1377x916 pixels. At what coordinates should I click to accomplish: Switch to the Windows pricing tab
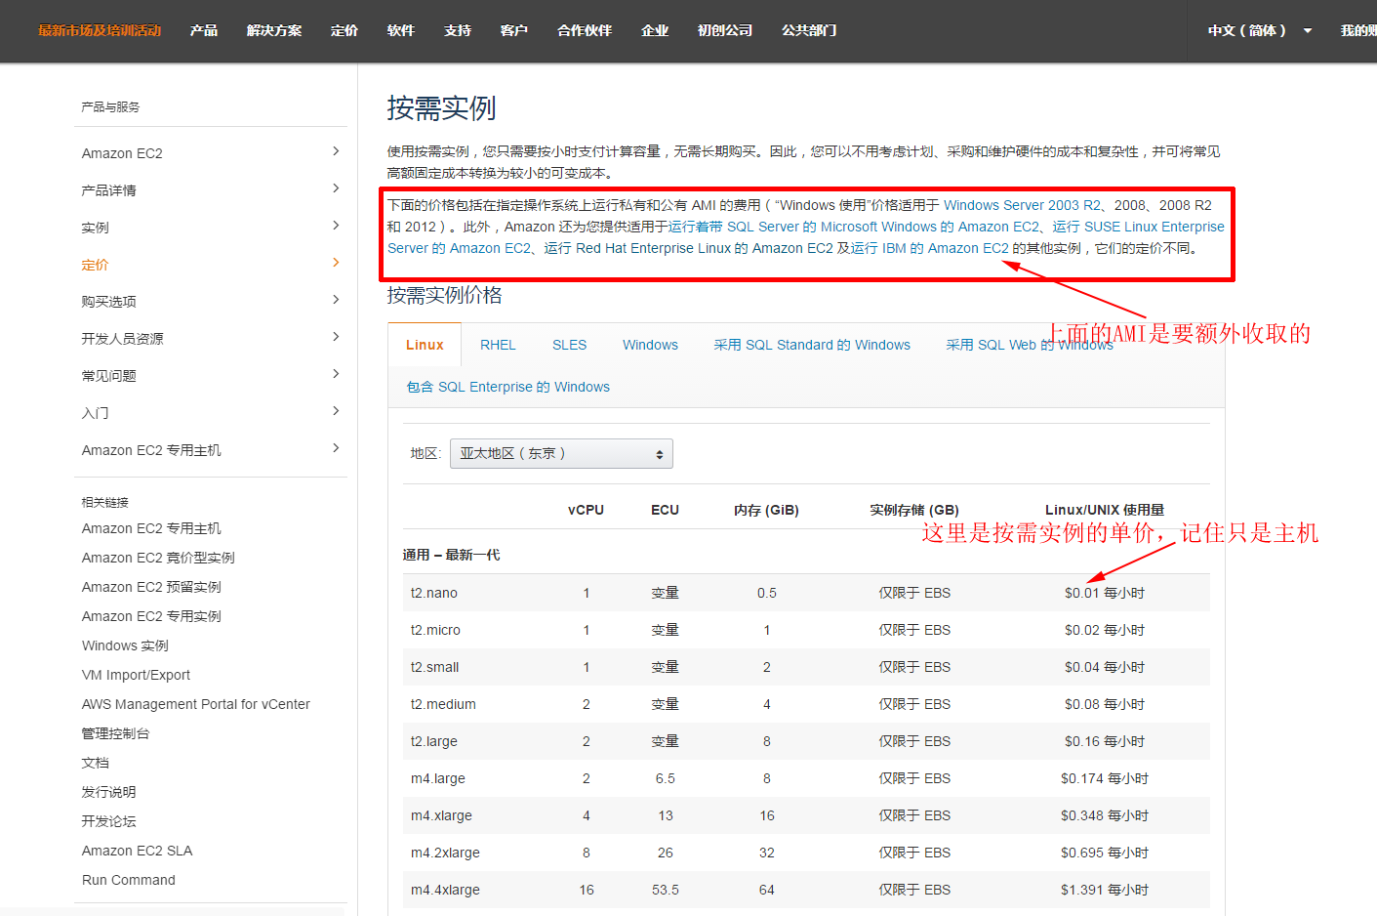tap(650, 345)
